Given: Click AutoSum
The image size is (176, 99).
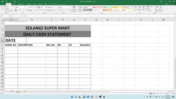Looking at the screenshot, I should point(150,7).
